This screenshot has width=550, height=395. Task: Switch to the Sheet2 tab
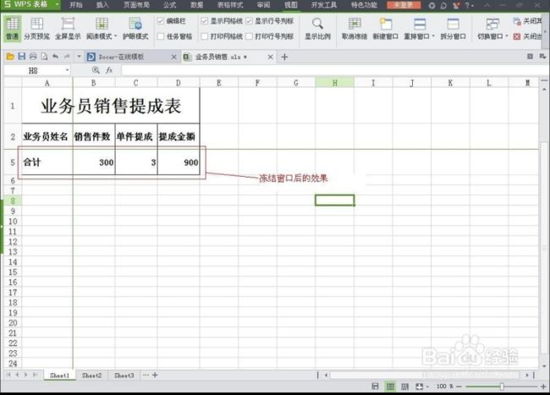coord(91,375)
